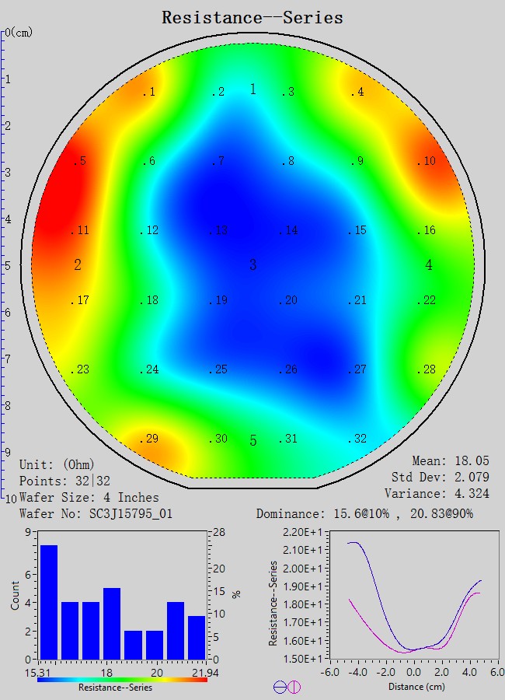Click the blue horizontal cross-section circle icon
505x700 pixels.
tap(280, 687)
